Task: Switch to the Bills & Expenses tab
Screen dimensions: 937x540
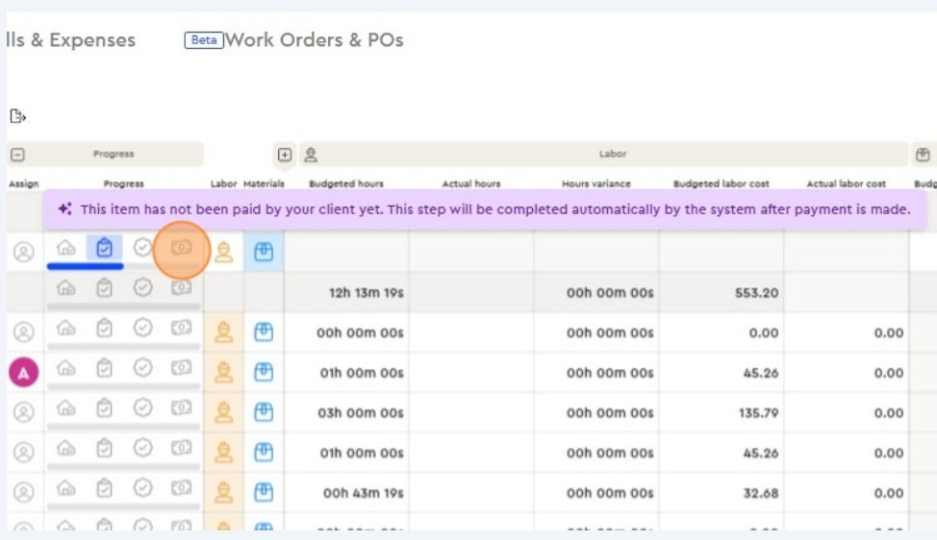Action: pyautogui.click(x=71, y=40)
